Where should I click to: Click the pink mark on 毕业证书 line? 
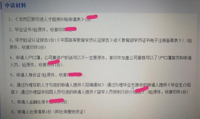pyautogui.click(x=71, y=29)
